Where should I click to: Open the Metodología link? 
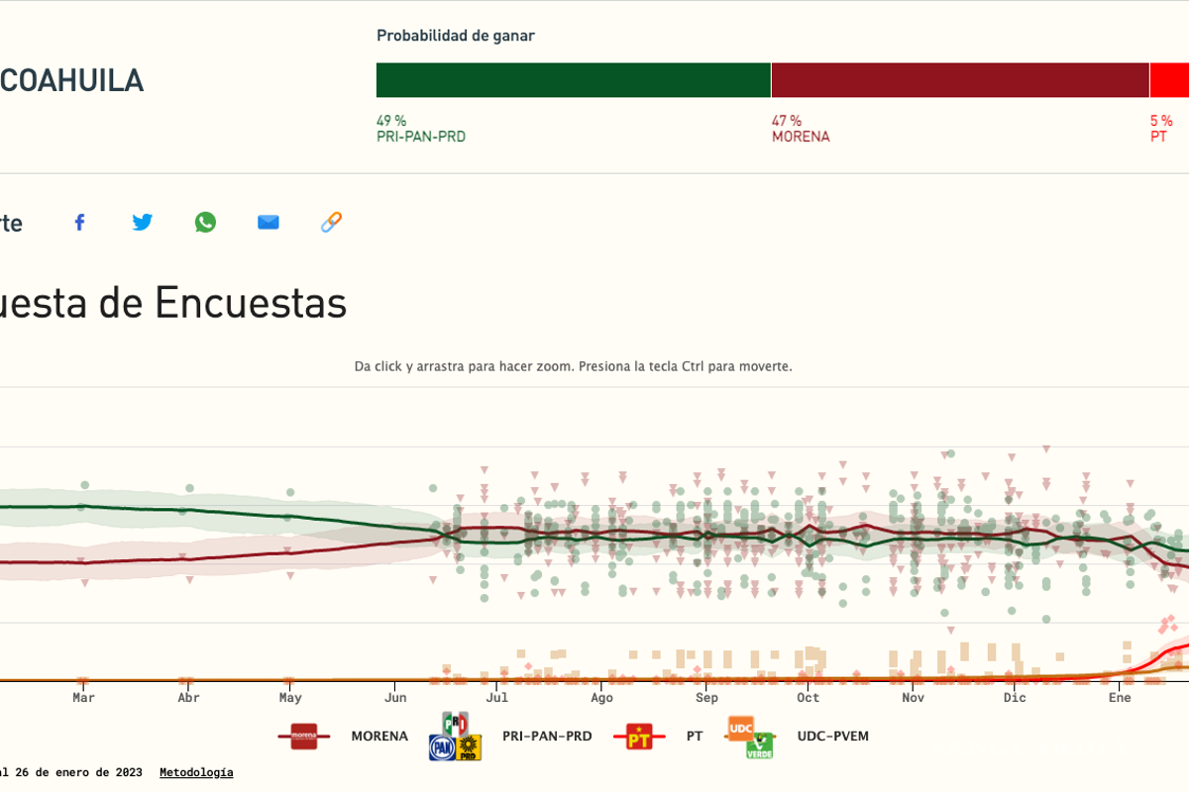195,772
